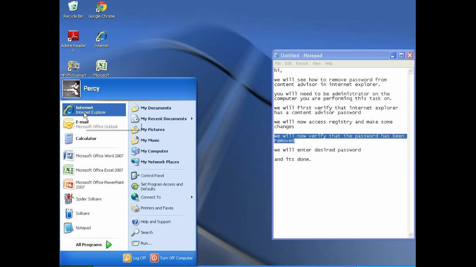The width and height of the screenshot is (476, 267).
Task: Open Notepad's Help menu
Action: [328, 63]
